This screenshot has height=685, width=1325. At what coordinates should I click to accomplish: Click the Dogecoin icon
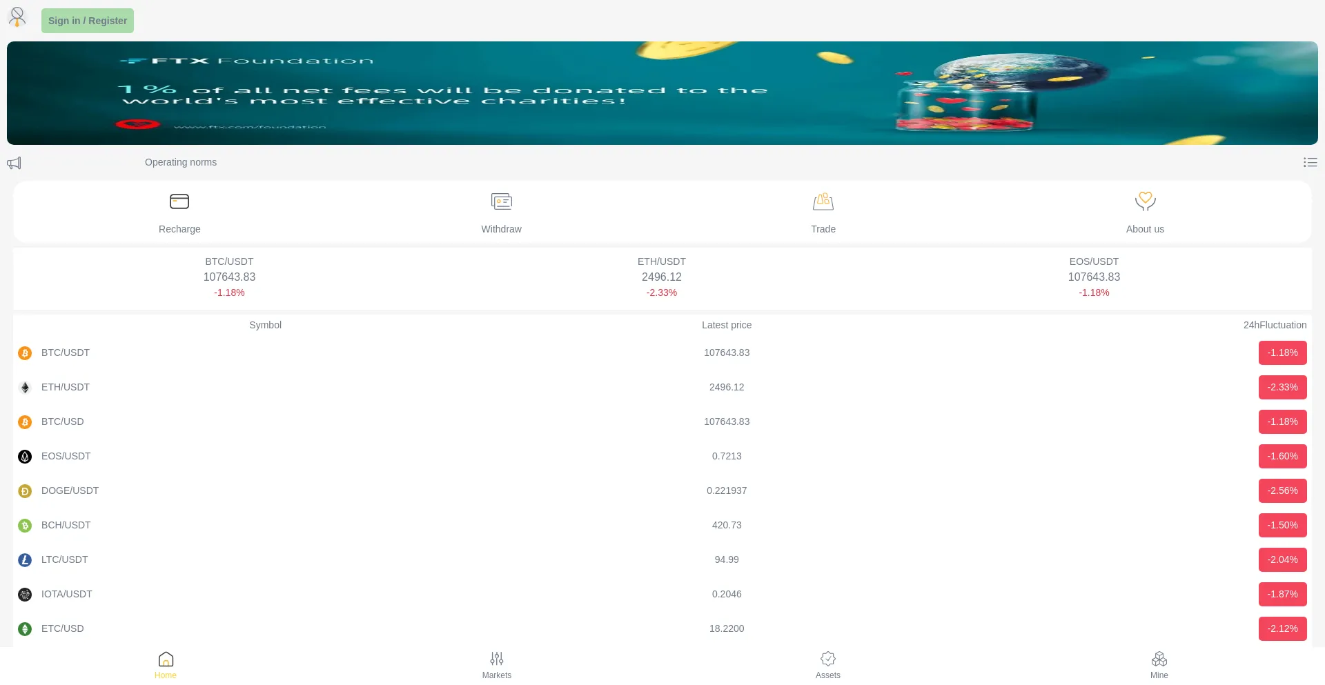click(x=25, y=491)
